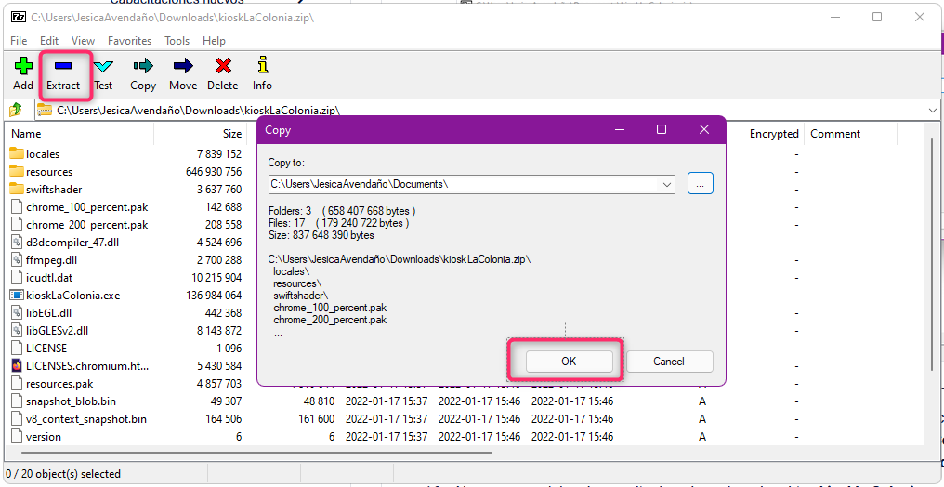Click the browse button with three dots
This screenshot has width=944, height=487.
pos(700,184)
